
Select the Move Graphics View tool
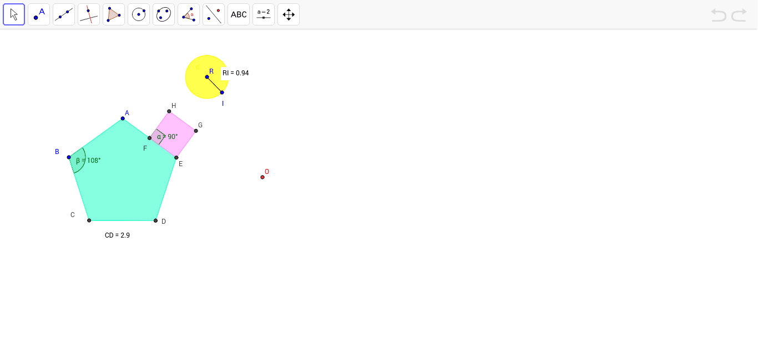pyautogui.click(x=289, y=14)
